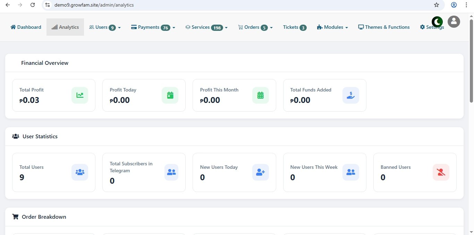Expand the Users dropdown menu
The image size is (474, 235).
(x=105, y=27)
